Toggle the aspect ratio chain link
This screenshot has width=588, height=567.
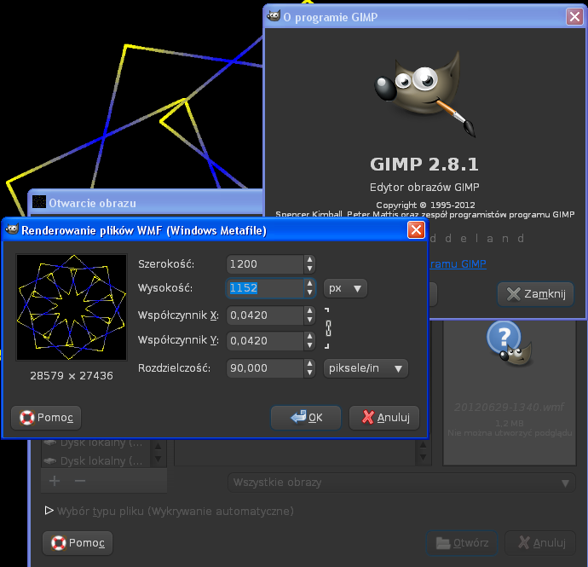point(328,328)
